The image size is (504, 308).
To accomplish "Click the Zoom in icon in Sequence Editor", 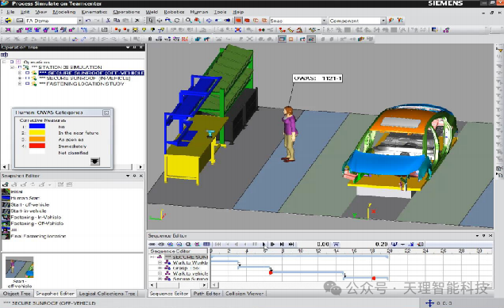I will coord(170,244).
